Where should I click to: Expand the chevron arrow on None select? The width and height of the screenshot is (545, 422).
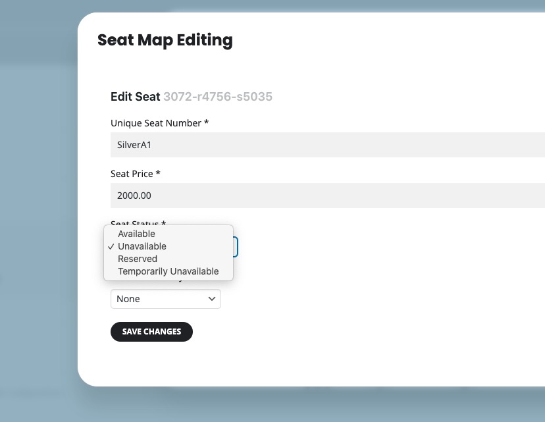tap(212, 299)
